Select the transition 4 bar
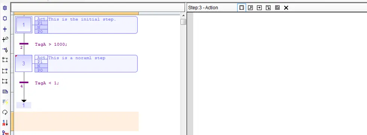 (x=24, y=82)
